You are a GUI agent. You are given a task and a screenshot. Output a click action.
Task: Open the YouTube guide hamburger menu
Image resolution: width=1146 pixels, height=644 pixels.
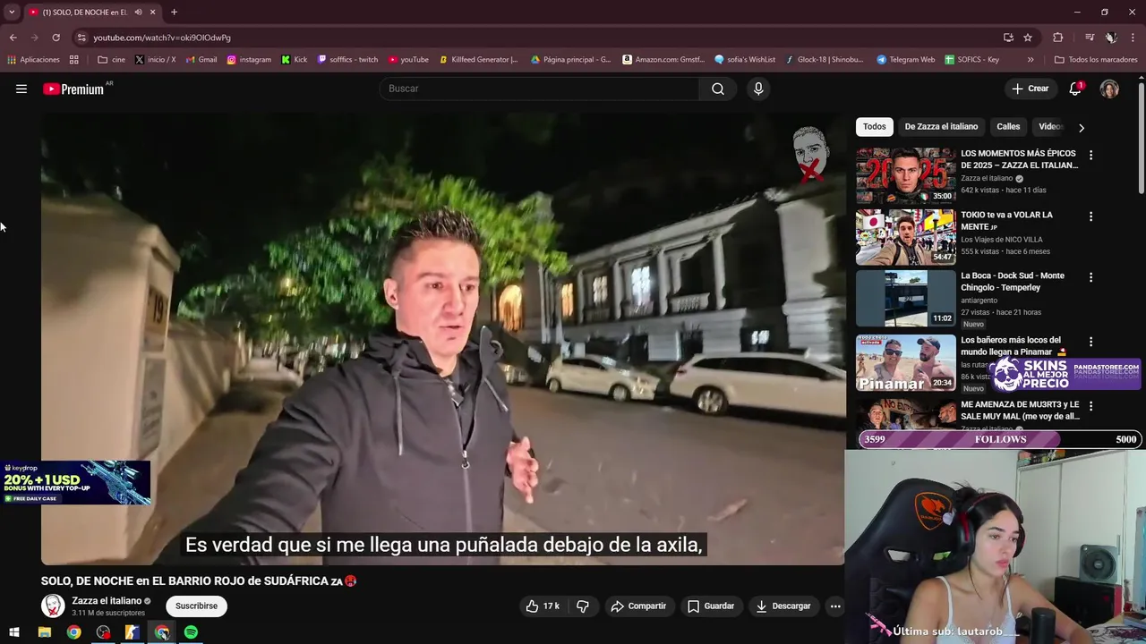point(21,89)
